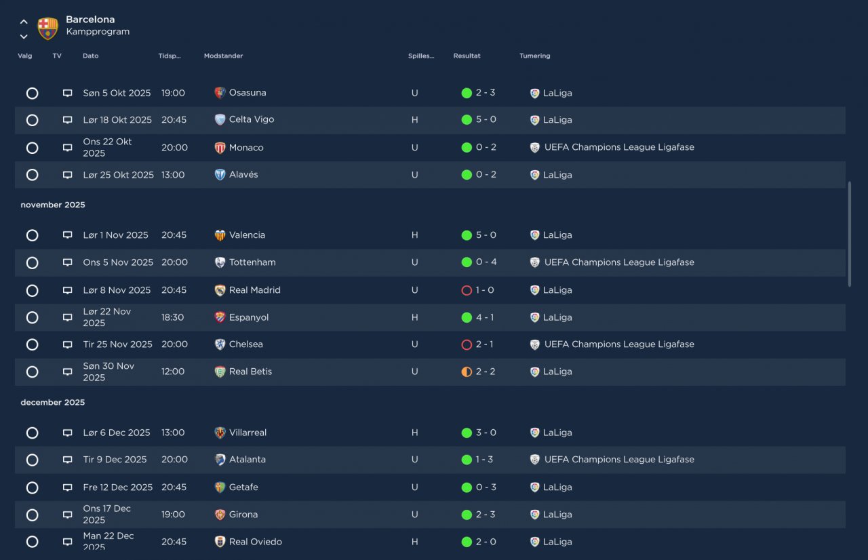Click the TV icon for Celta Vigo match
Image resolution: width=868 pixels, height=560 pixels.
pyautogui.click(x=67, y=120)
